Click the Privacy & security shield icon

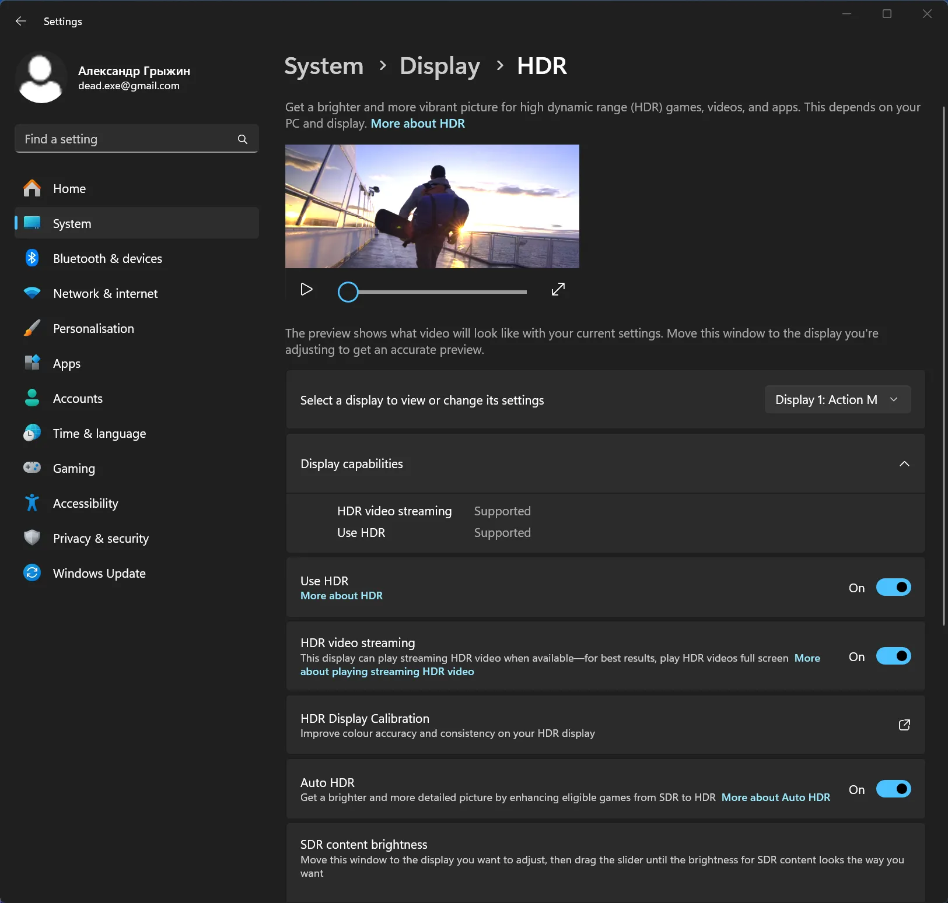pyautogui.click(x=32, y=538)
